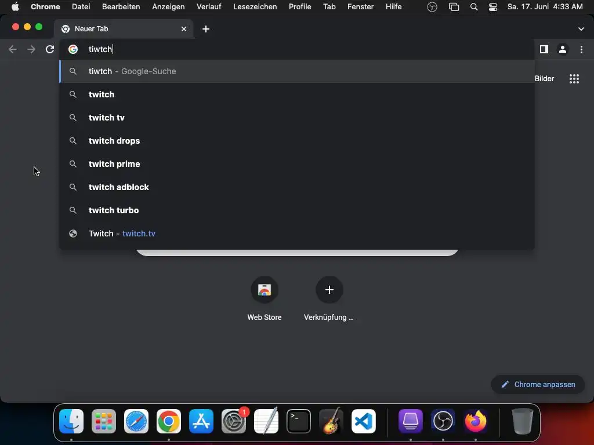
Task: Open Visual Studio Code from the dock
Action: pyautogui.click(x=364, y=421)
